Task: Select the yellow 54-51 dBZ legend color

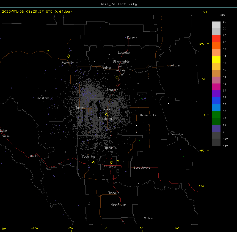Action: click(x=216, y=59)
